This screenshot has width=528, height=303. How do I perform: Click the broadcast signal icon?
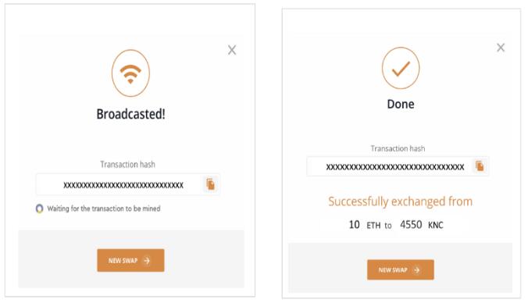pyautogui.click(x=130, y=73)
